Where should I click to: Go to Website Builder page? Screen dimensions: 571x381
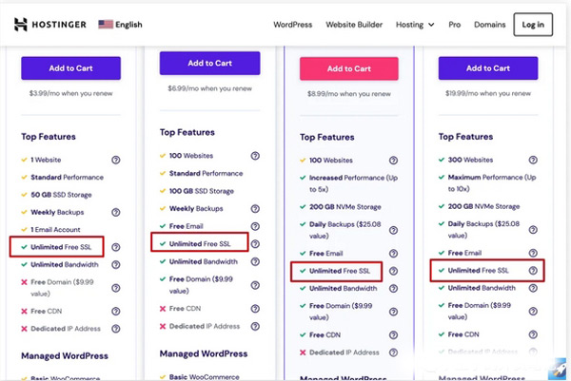354,24
